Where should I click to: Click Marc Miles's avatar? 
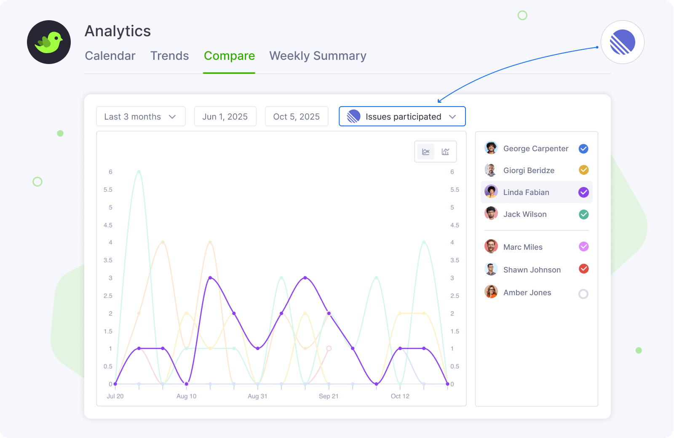pyautogui.click(x=491, y=246)
